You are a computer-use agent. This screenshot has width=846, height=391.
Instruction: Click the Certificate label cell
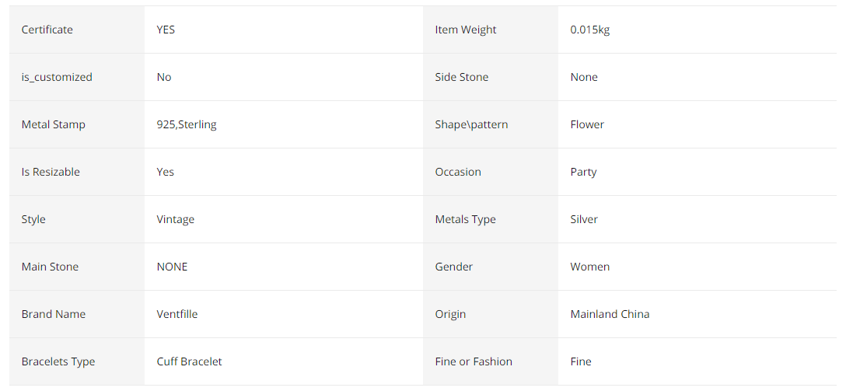click(x=77, y=30)
